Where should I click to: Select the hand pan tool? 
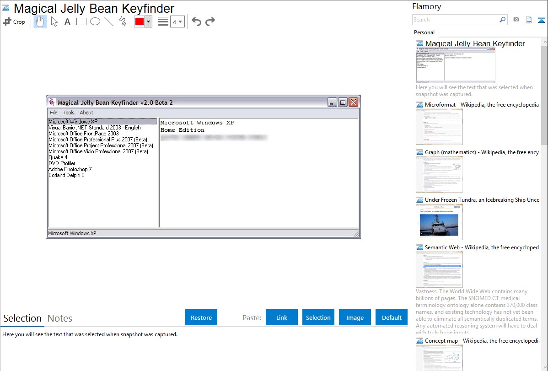[x=40, y=22]
